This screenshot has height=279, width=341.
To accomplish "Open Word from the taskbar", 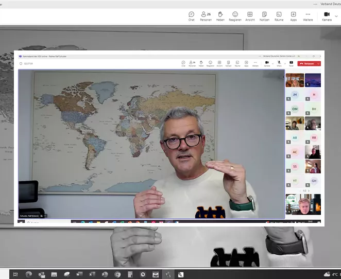I will pos(79,274).
